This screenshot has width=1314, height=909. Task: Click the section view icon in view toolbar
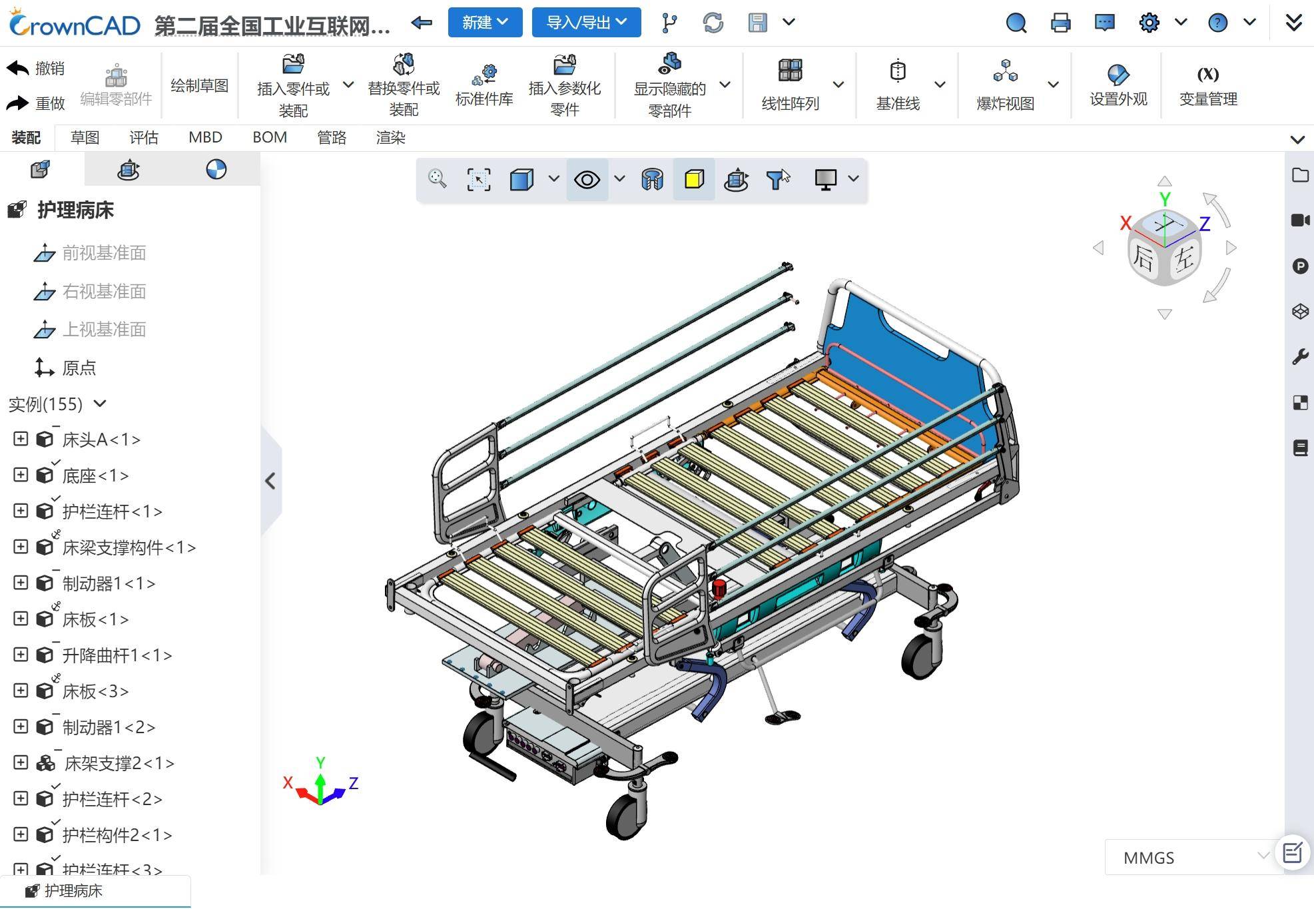pyautogui.click(x=652, y=179)
